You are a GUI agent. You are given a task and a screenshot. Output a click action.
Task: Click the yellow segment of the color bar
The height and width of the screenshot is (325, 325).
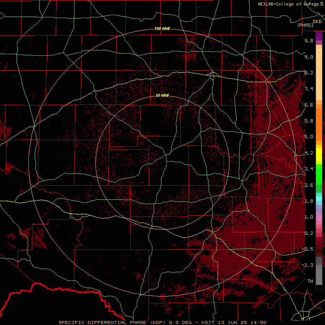tap(319, 155)
